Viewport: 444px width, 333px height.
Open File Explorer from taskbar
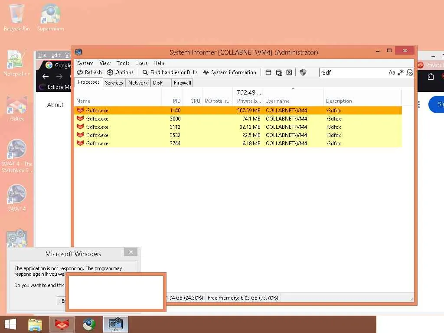[35, 324]
